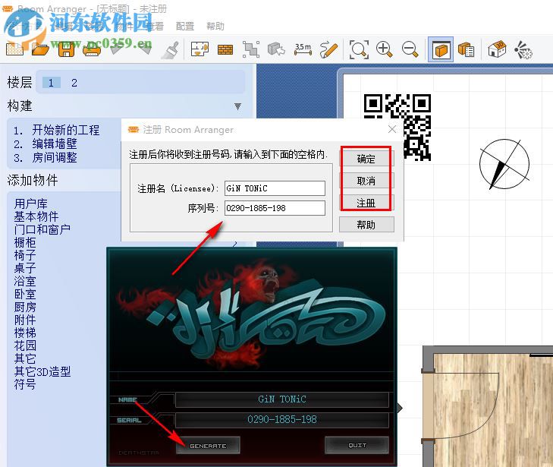Click GENERATE in the keygen window
This screenshot has height=467, width=553.
(208, 446)
